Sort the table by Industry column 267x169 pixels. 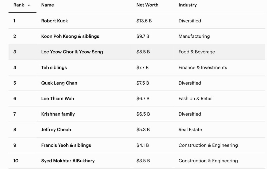coord(187,5)
